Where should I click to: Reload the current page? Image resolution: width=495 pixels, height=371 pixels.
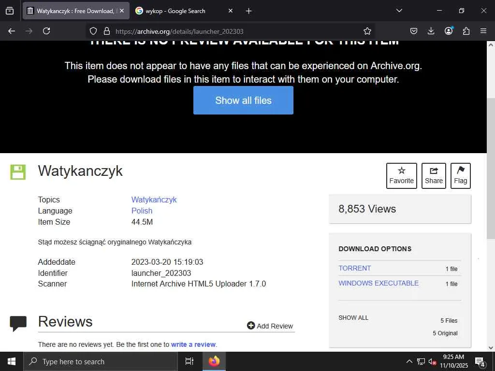[46, 31]
